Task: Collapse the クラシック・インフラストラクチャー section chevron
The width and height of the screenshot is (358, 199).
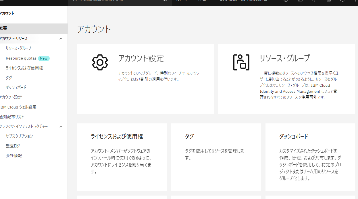Action: [61, 127]
